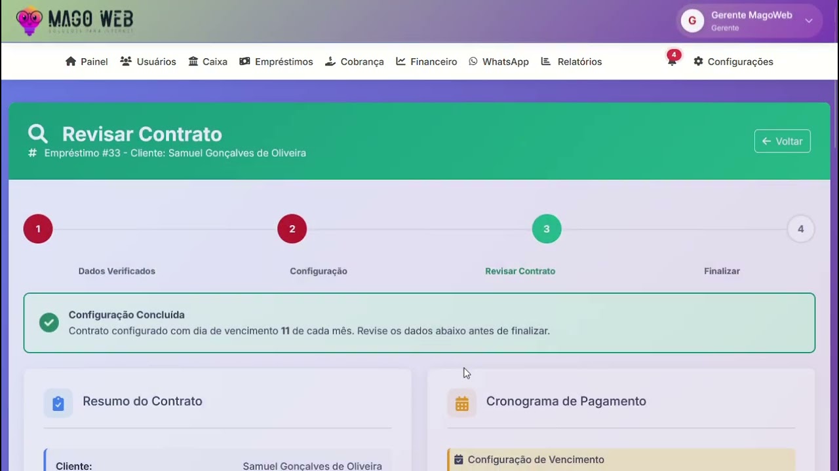The height and width of the screenshot is (471, 839).
Task: Click the hash icon before Empréstimo #33
Action: (x=32, y=153)
